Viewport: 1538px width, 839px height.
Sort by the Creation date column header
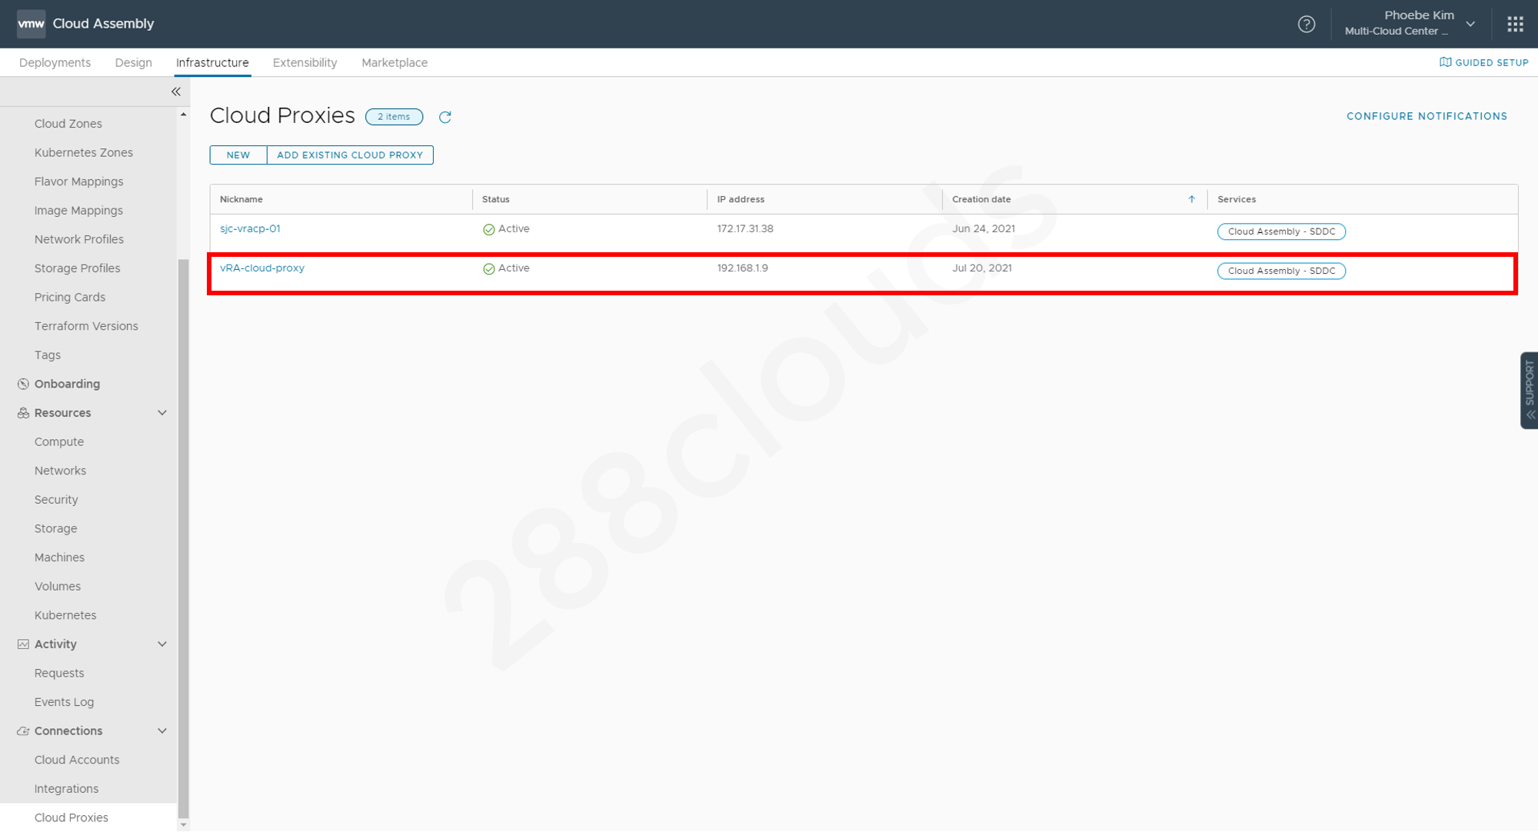pyautogui.click(x=981, y=199)
